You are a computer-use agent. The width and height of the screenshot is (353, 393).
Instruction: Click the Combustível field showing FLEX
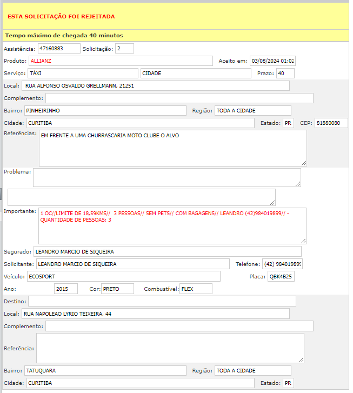tap(196, 289)
